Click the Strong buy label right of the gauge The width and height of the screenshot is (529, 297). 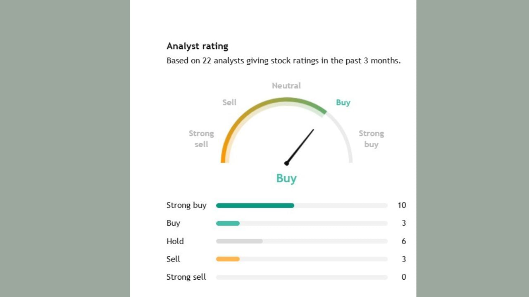click(x=371, y=139)
